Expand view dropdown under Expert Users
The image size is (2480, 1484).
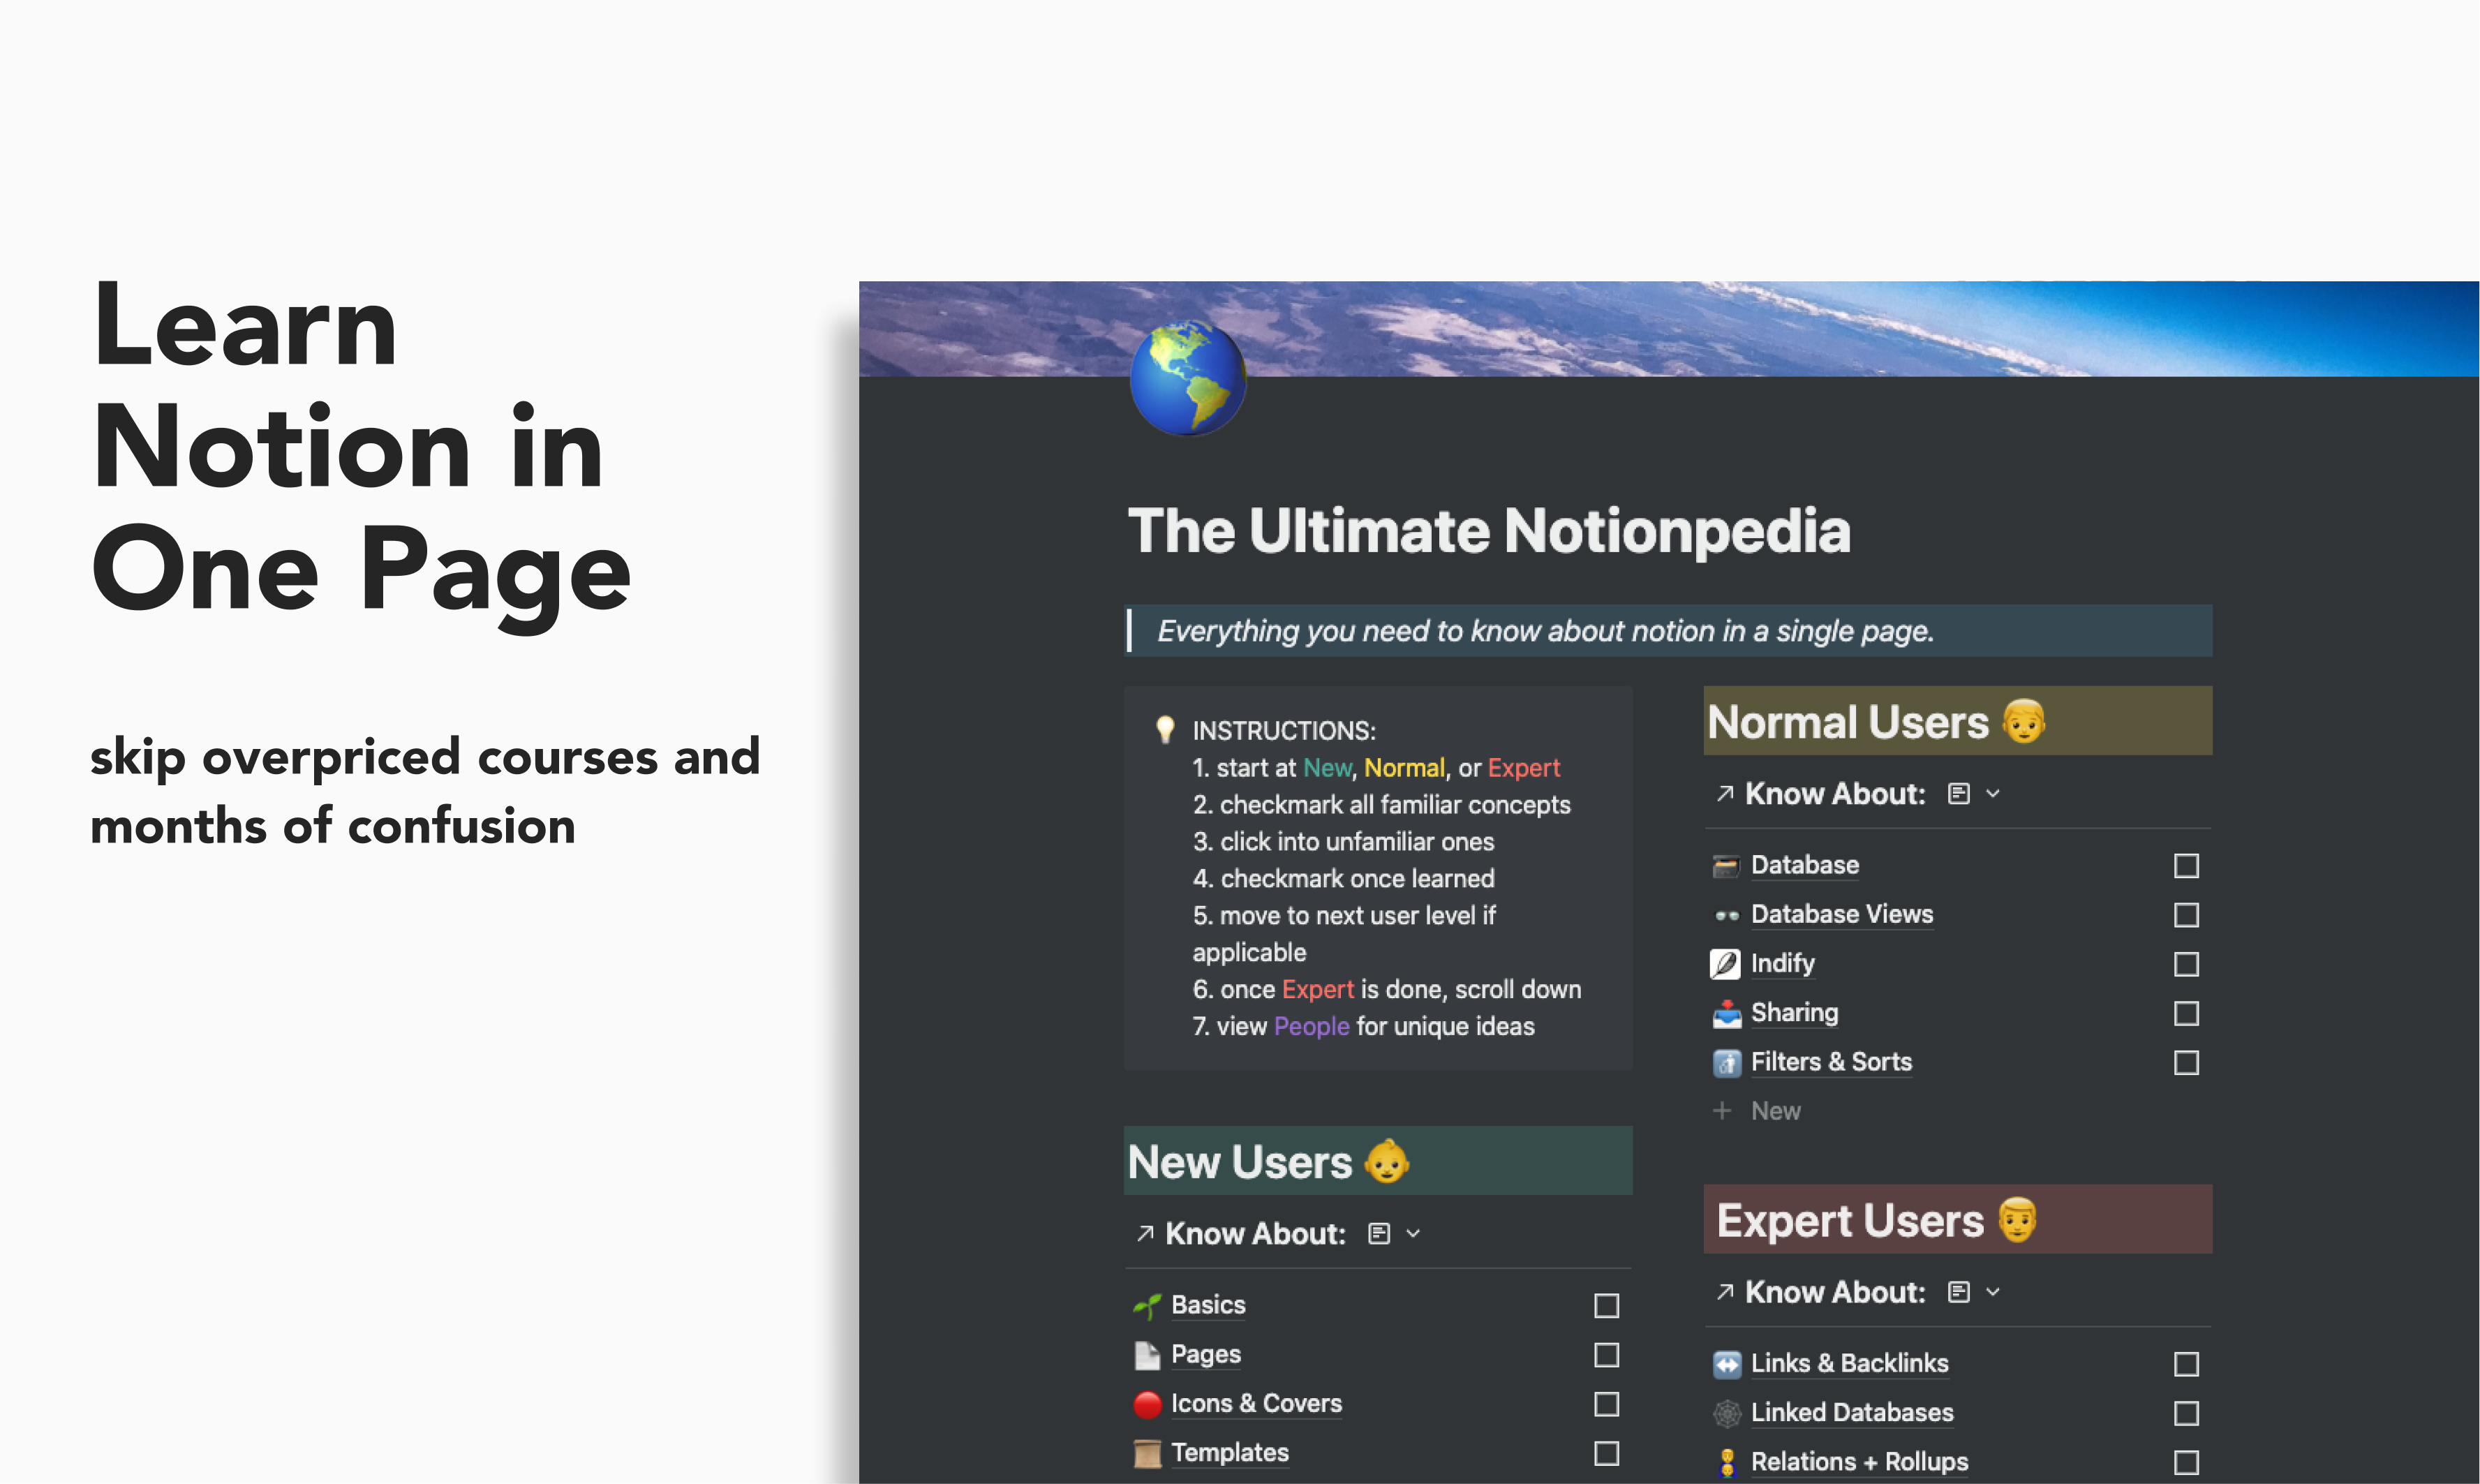1993,1292
